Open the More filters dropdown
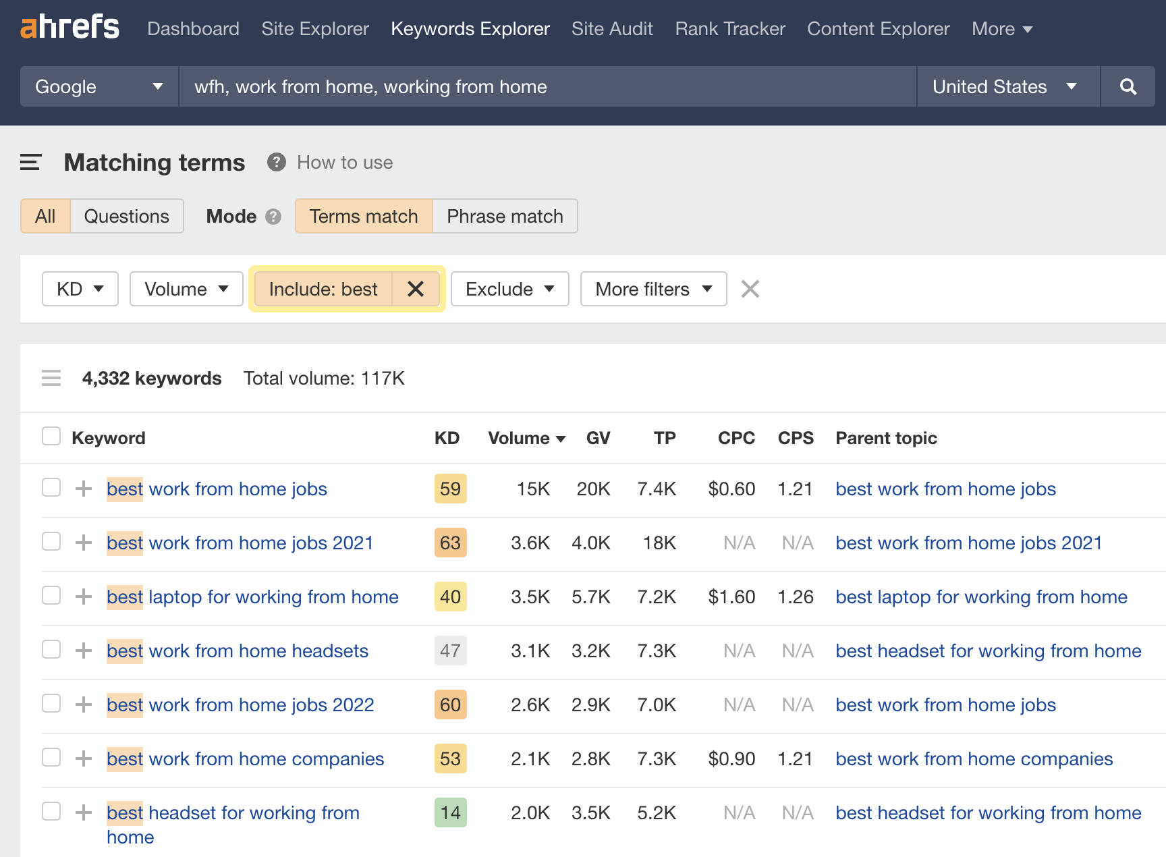Viewport: 1166px width, 857px height. pyautogui.click(x=652, y=289)
